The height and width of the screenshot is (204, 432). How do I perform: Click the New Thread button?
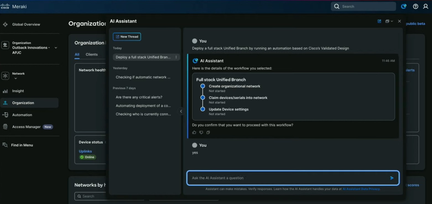point(127,37)
